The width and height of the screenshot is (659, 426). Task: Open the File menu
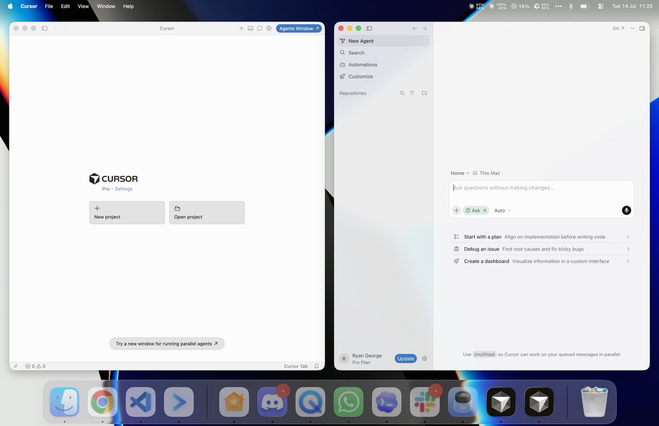(49, 6)
